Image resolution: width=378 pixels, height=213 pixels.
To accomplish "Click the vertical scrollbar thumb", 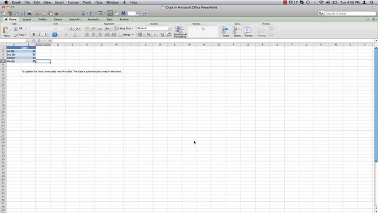I will [x=376, y=105].
